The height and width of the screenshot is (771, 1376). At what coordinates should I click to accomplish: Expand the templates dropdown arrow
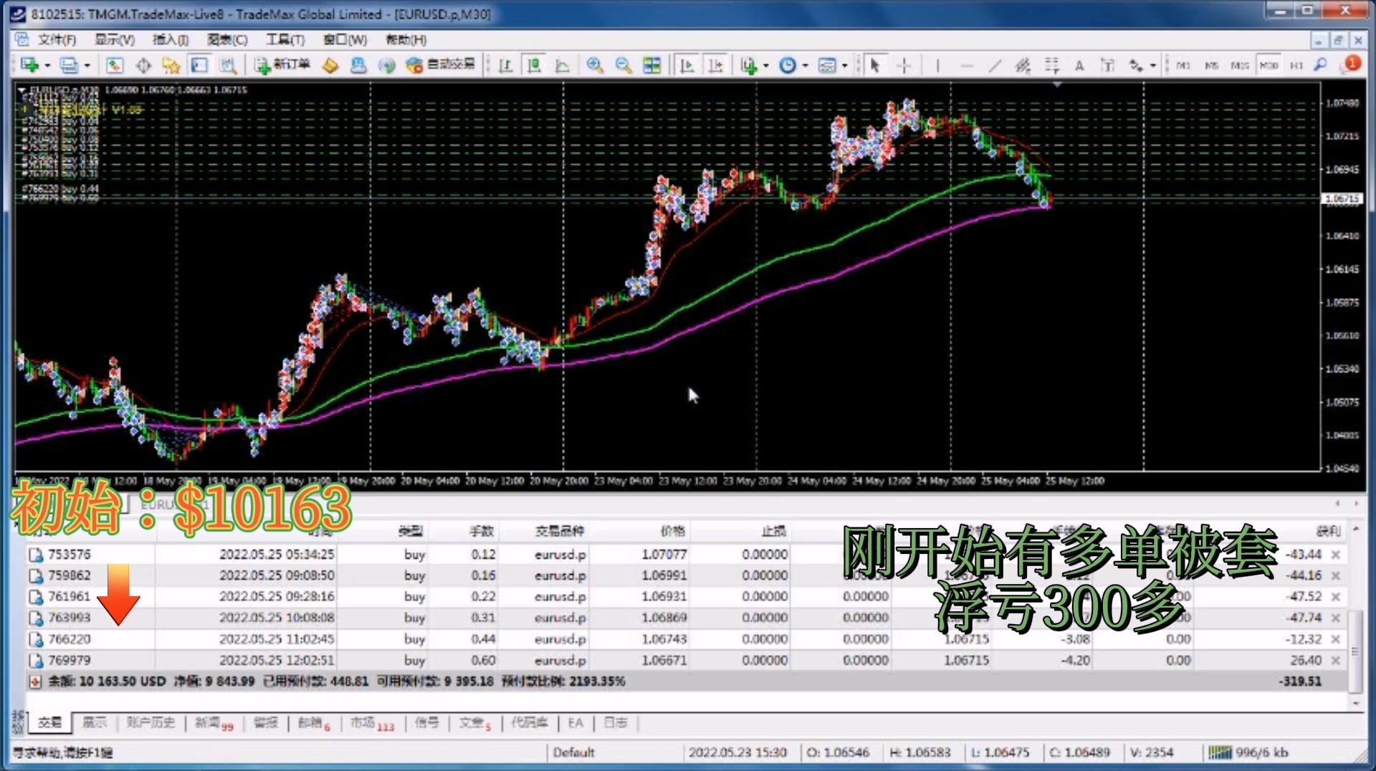coord(845,66)
